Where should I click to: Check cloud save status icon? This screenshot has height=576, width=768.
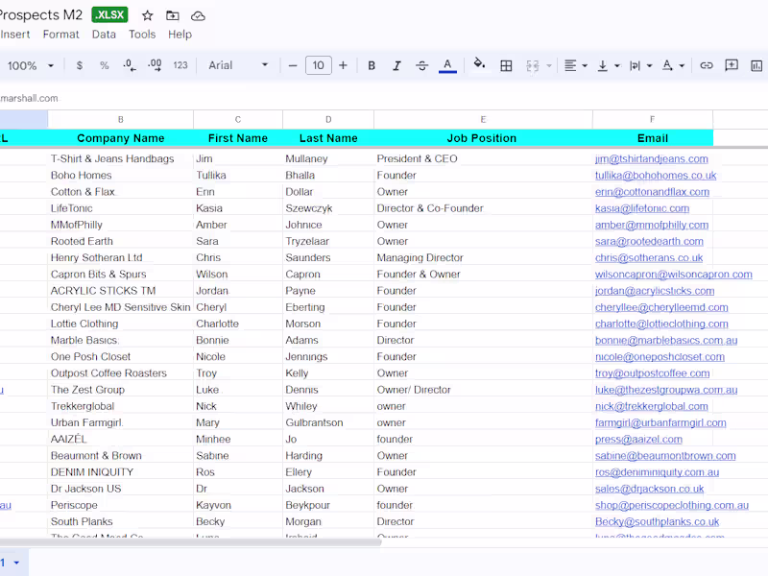pyautogui.click(x=198, y=16)
